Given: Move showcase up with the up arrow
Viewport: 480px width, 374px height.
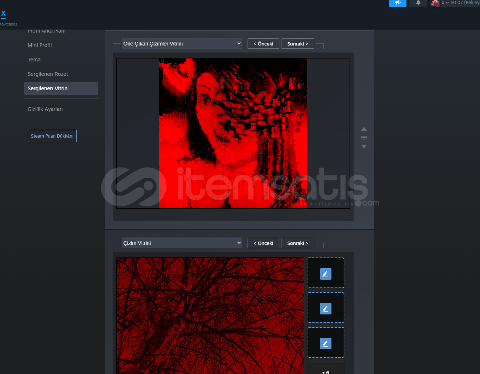Looking at the screenshot, I should coord(364,129).
